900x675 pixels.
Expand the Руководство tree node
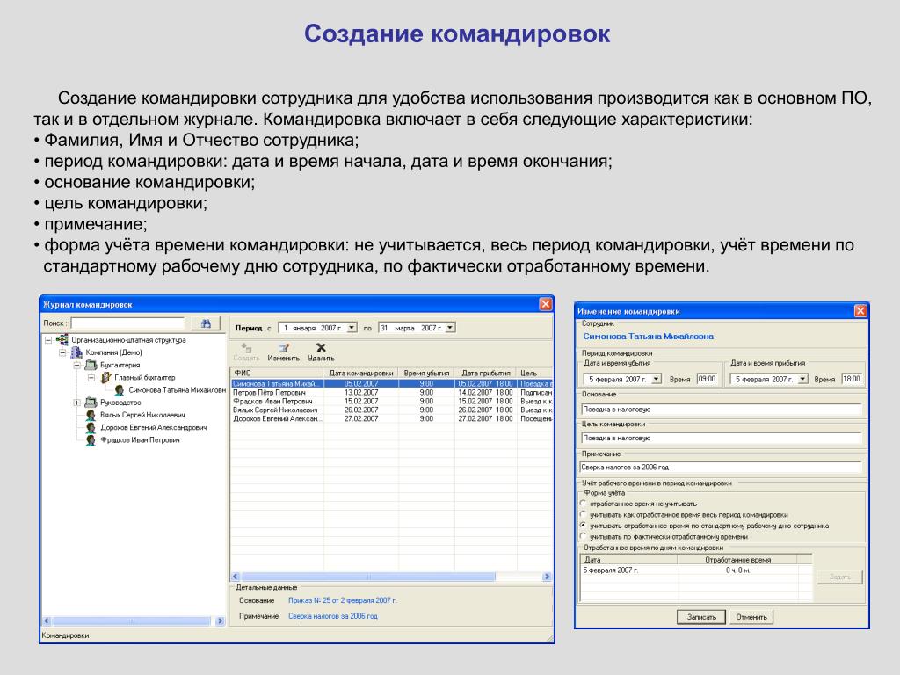point(77,403)
